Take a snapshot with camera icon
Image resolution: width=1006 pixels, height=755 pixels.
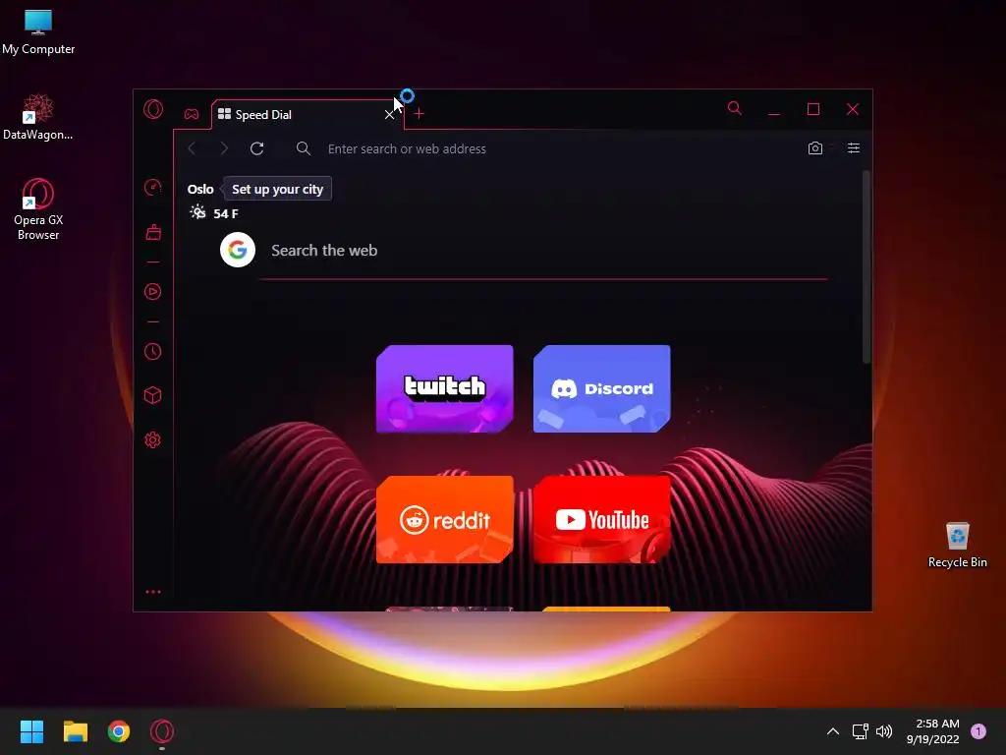[x=814, y=148]
